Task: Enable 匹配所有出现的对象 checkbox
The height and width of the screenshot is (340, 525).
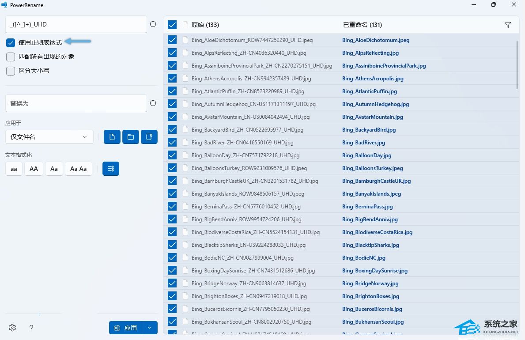Action: 11,57
